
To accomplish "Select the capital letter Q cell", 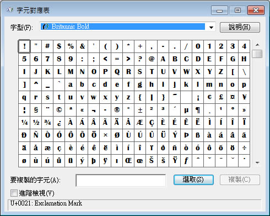I will [117, 72].
